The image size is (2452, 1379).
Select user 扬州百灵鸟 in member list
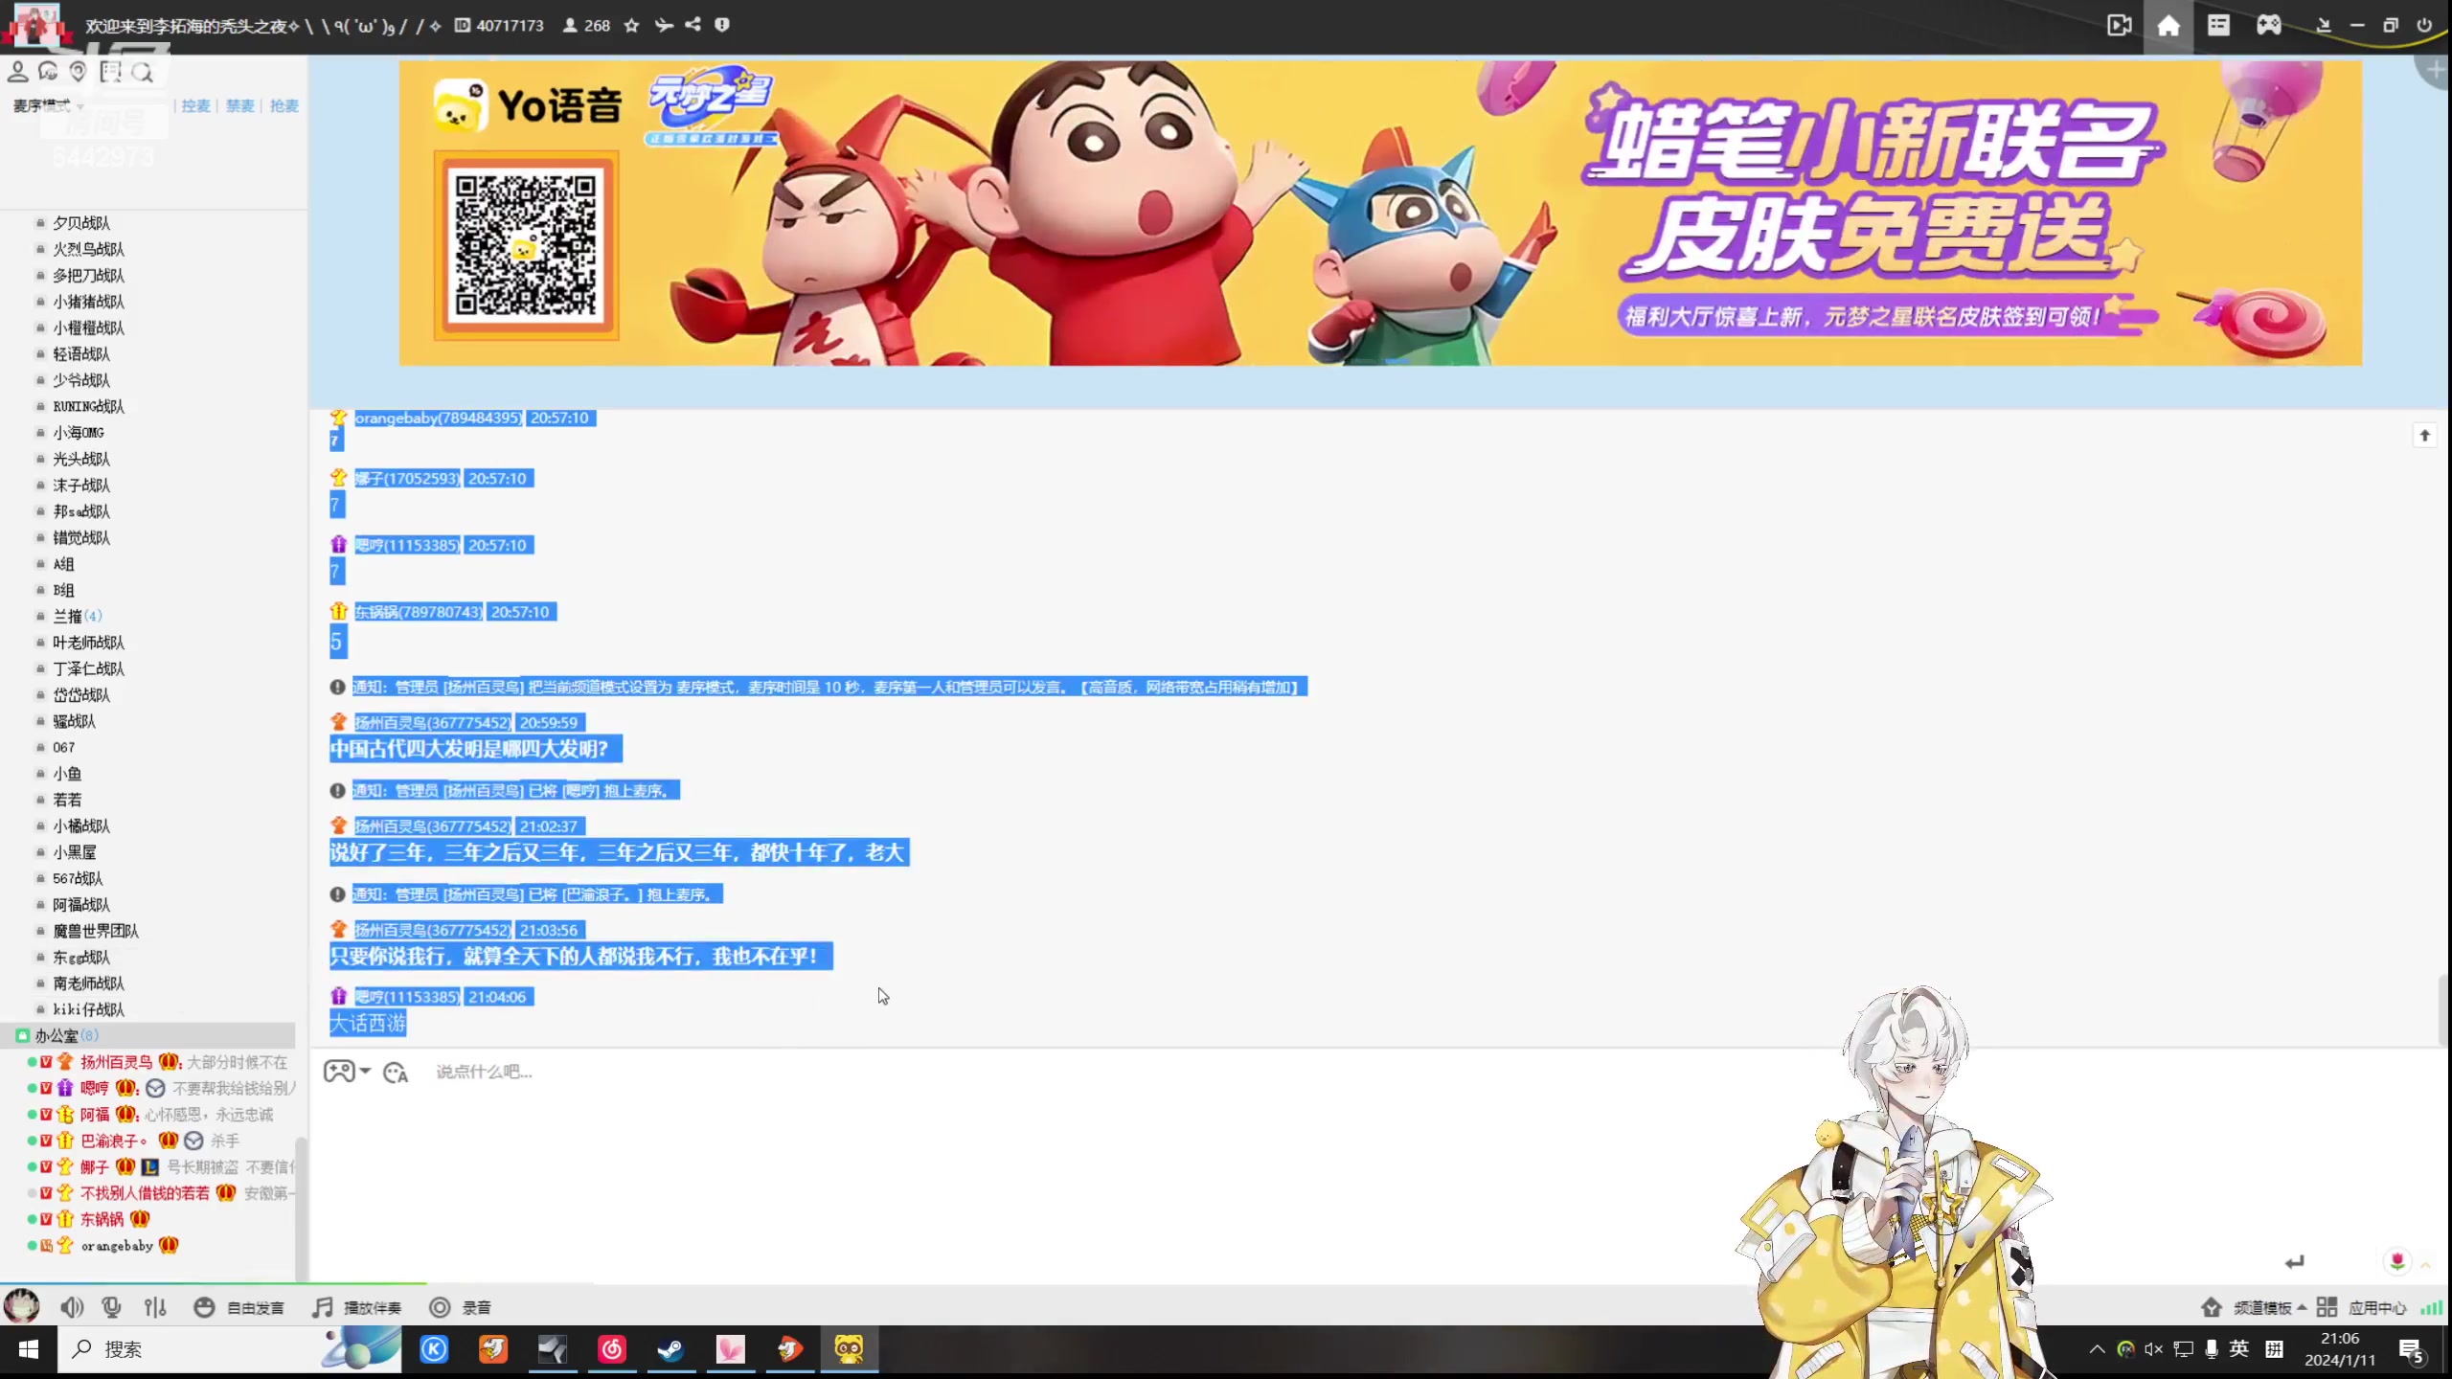click(x=116, y=1062)
